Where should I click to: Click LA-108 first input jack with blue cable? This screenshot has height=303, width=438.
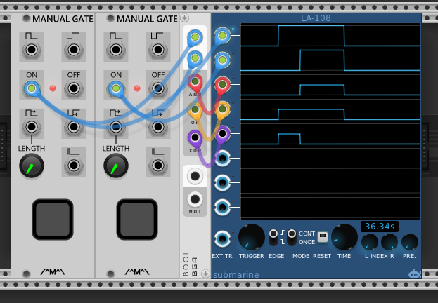point(222,35)
